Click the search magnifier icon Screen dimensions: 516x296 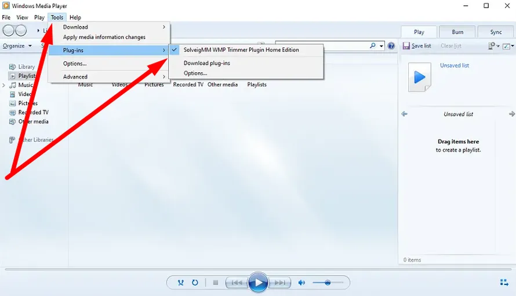tap(373, 45)
